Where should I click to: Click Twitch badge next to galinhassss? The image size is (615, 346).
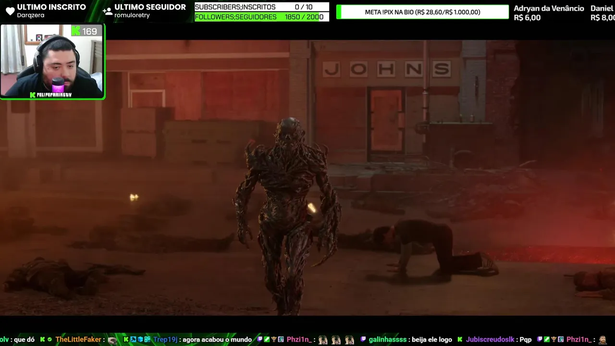pos(363,340)
